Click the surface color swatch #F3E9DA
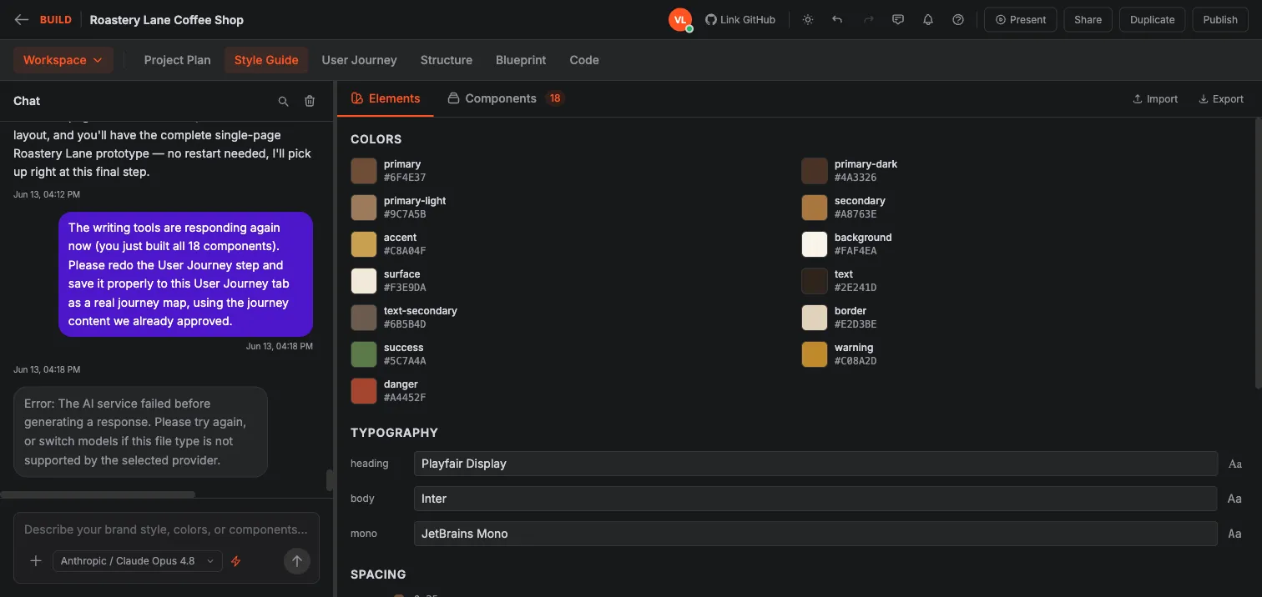Viewport: 1262px width, 597px height. coord(364,281)
